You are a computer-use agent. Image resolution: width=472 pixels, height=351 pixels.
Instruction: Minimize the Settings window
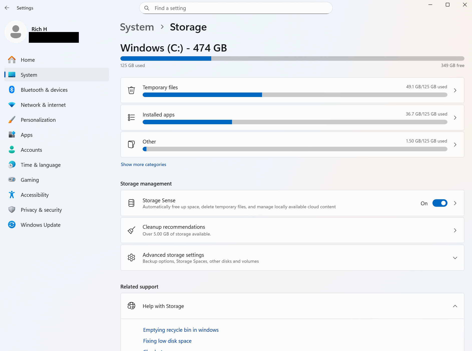coord(430,5)
